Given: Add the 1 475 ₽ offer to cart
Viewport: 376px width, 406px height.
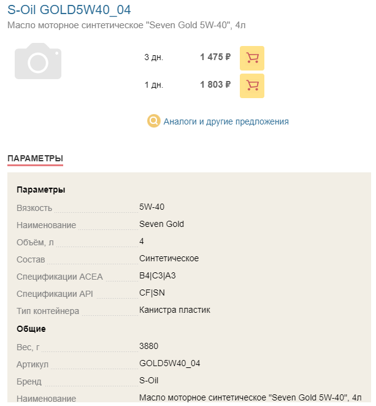Looking at the screenshot, I should pos(251,58).
